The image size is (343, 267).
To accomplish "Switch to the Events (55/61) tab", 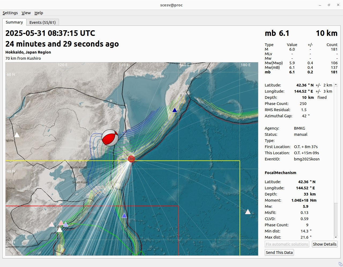I will pyautogui.click(x=43, y=22).
